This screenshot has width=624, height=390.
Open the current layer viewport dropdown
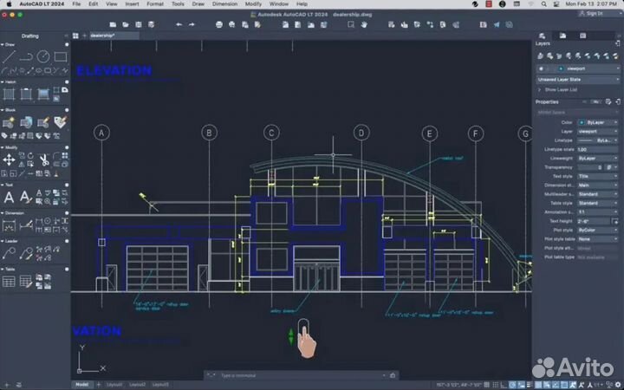578,68
